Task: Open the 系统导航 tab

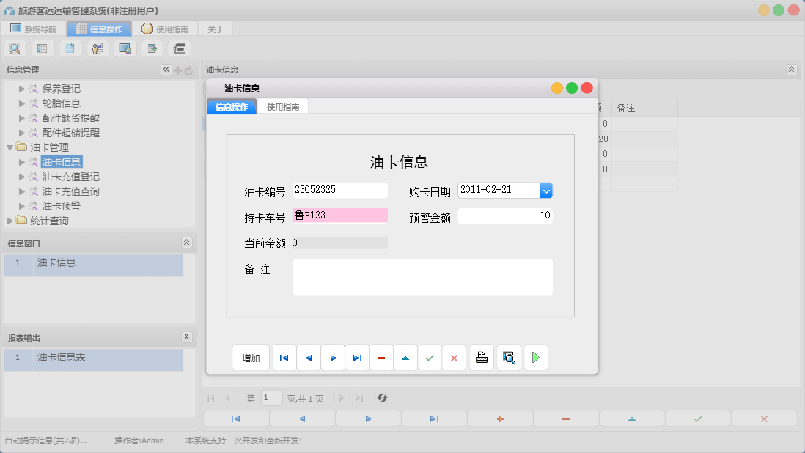Action: [34, 29]
